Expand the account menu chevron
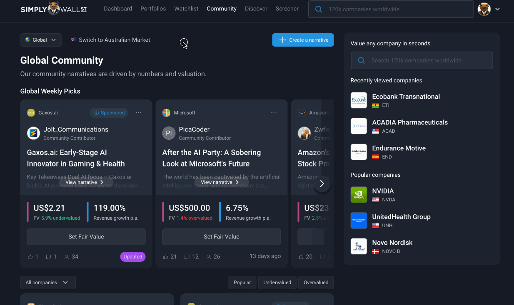 point(497,9)
